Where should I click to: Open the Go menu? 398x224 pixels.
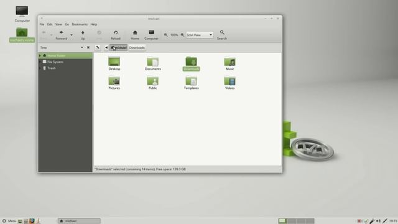point(67,24)
